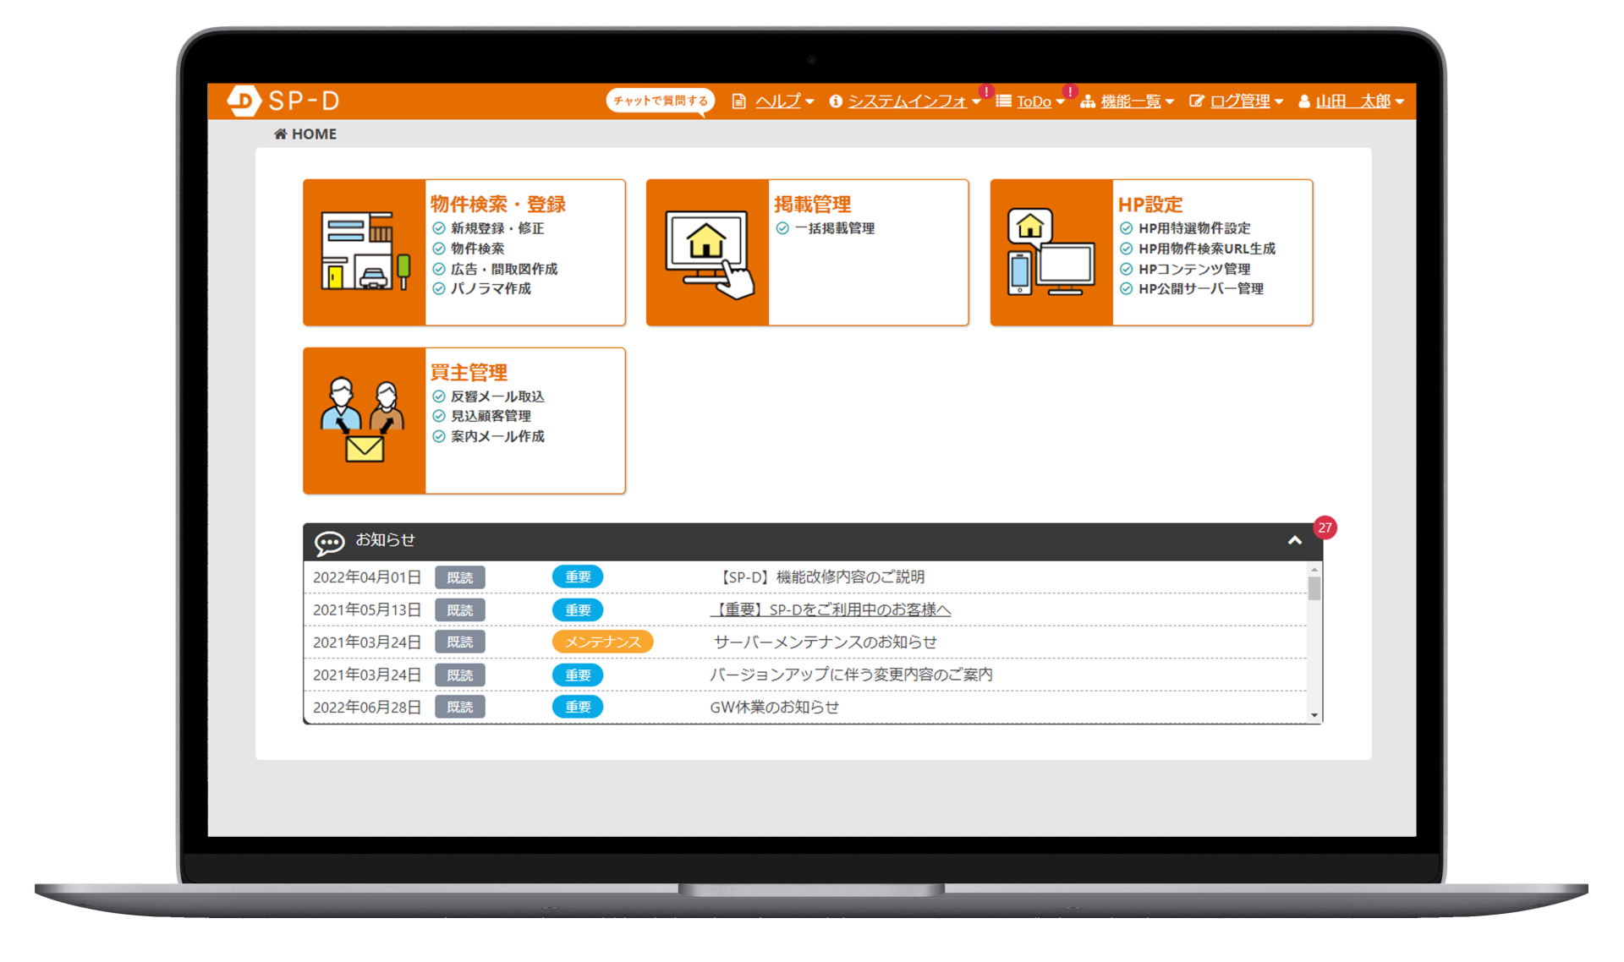Open the システムインフォ menu
The height and width of the screenshot is (962, 1624).
pos(907,101)
